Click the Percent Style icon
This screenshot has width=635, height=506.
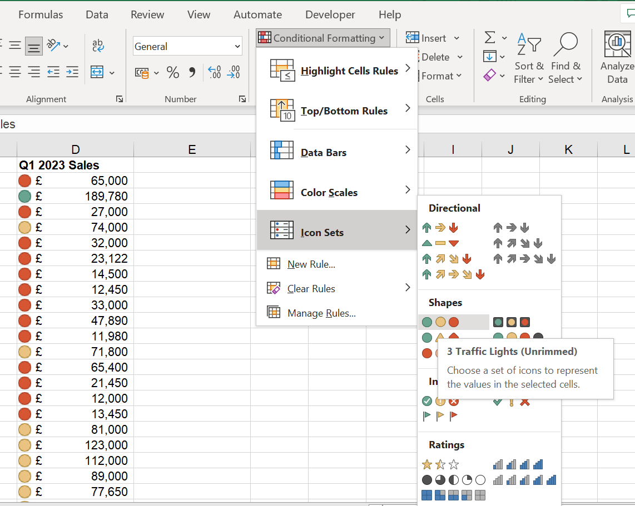click(x=173, y=72)
